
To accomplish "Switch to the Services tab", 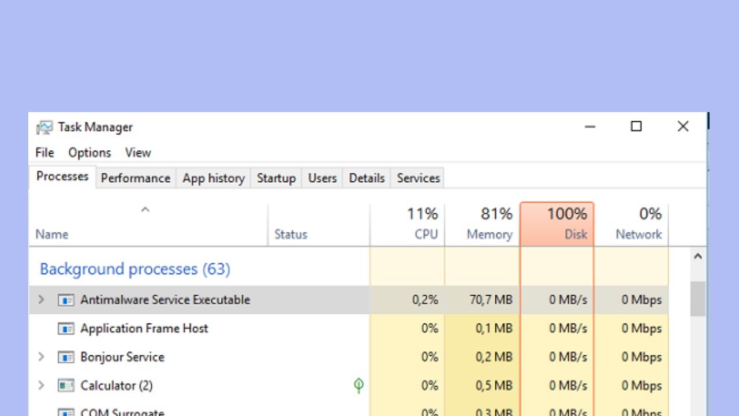I will (x=418, y=178).
